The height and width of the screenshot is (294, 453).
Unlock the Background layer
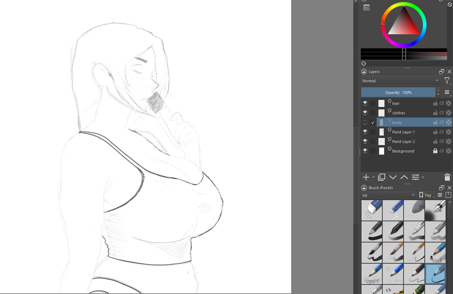tap(435, 151)
